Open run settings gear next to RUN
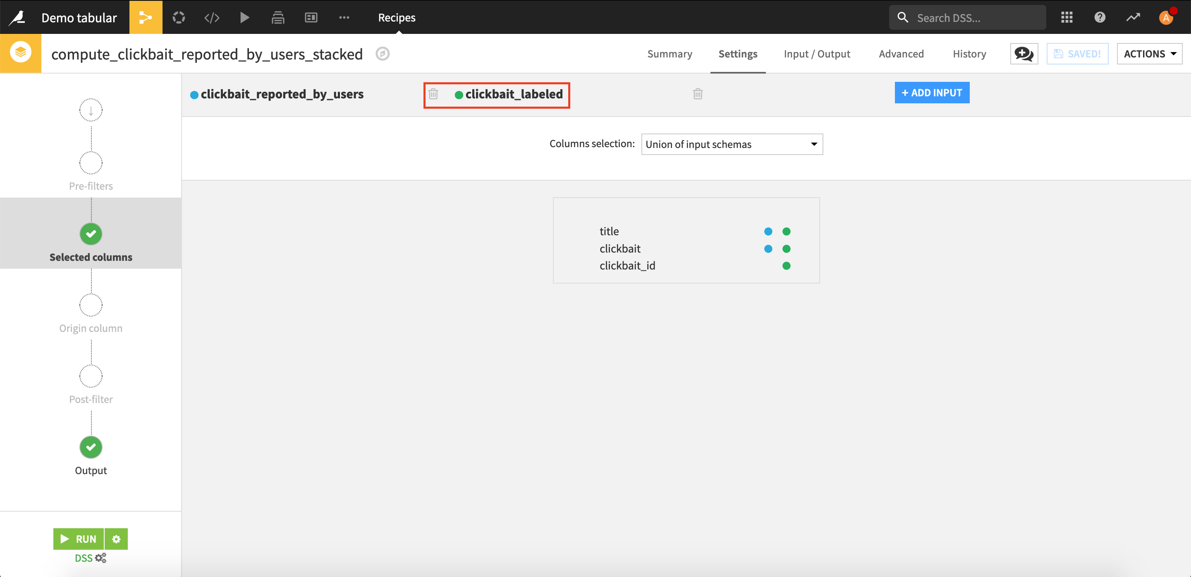 [116, 539]
